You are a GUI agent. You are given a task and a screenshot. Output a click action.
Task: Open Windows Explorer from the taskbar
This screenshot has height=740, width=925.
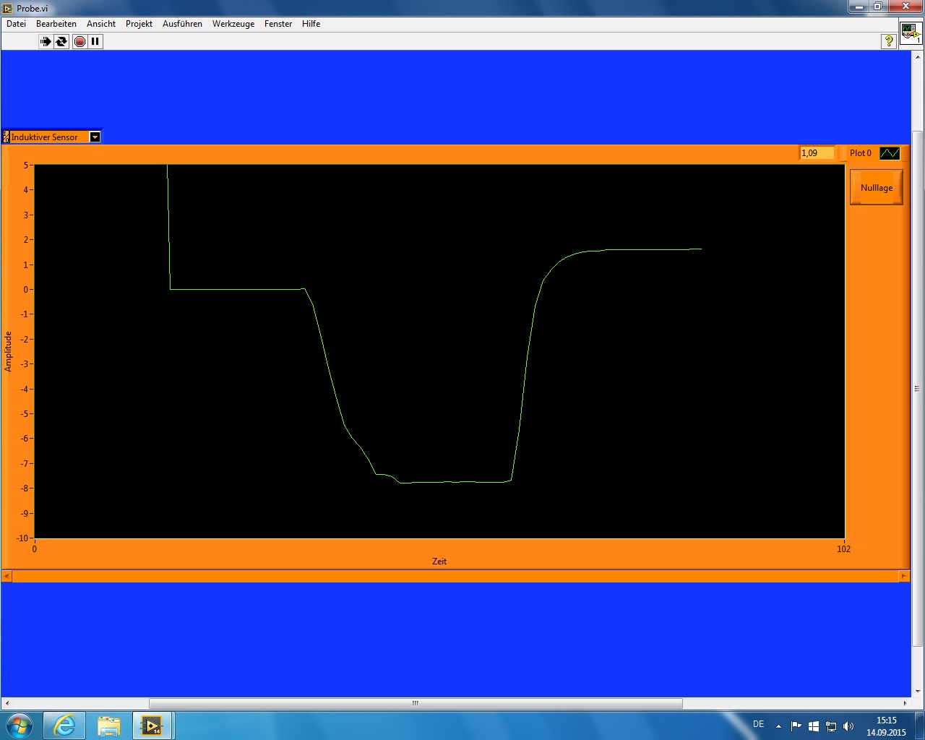[x=108, y=725]
